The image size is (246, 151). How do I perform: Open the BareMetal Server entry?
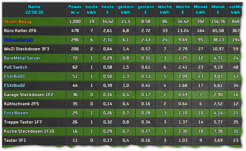pyautogui.click(x=22, y=58)
